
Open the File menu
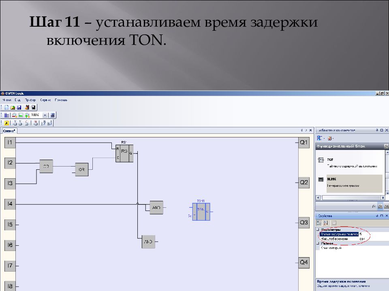7,100
